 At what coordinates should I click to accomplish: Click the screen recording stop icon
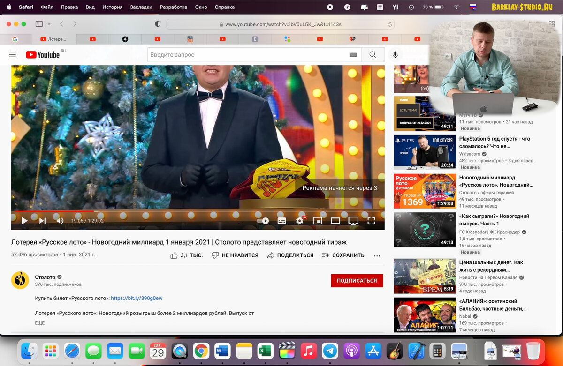[x=330, y=7]
